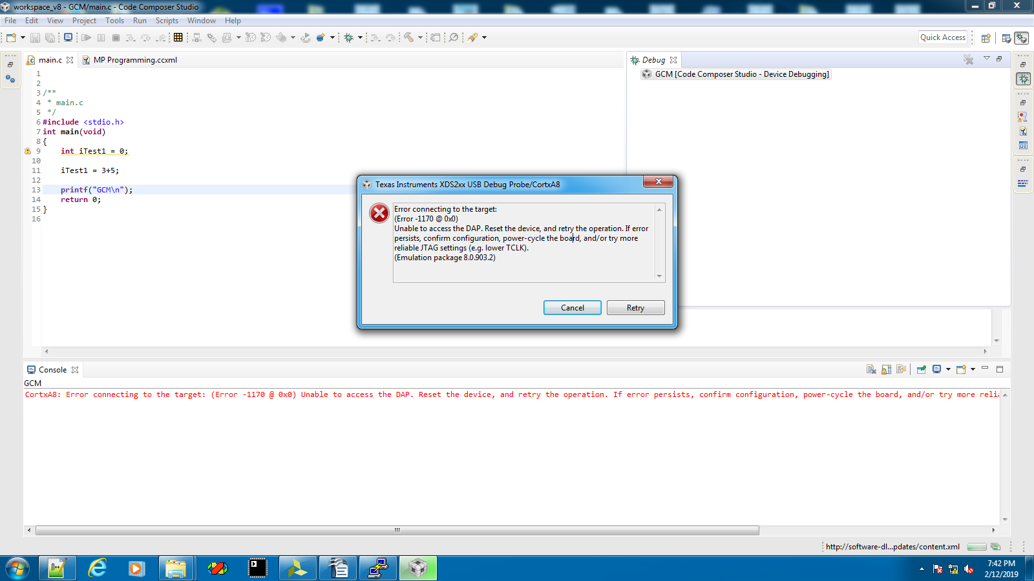Click the Breakpoints icon in right trim
1034x581 pixels.
(1022, 117)
